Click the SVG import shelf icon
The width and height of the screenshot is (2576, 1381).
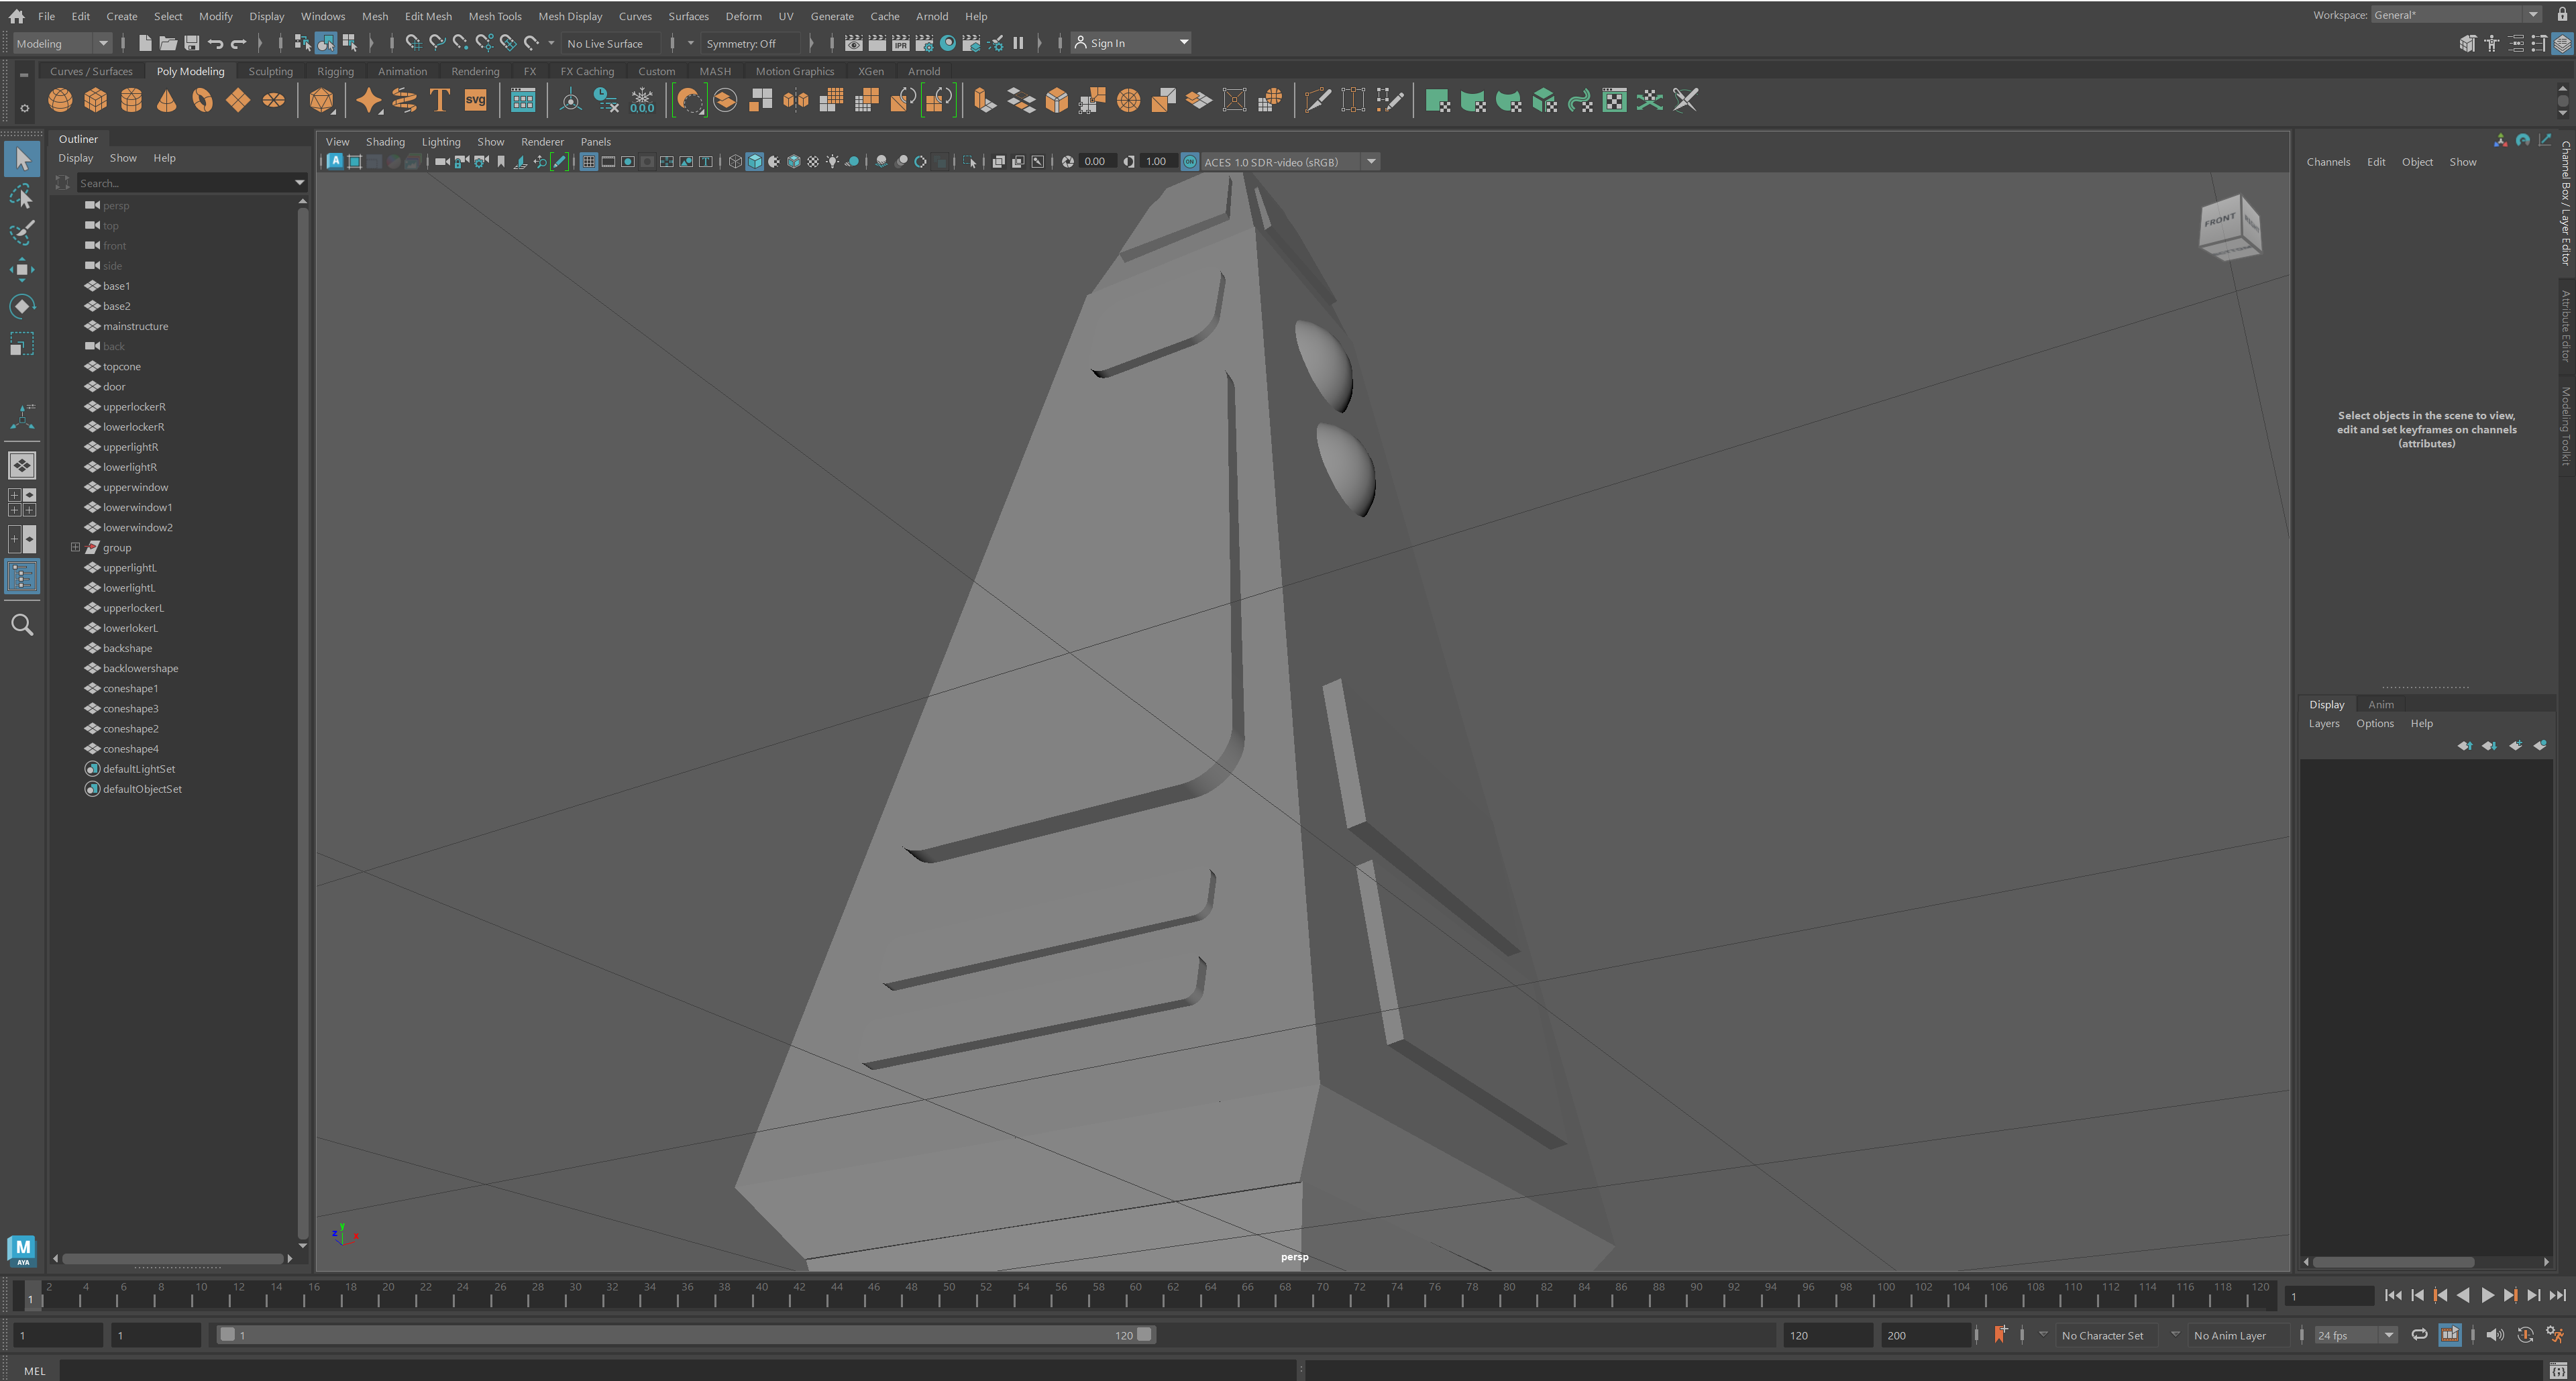475,100
